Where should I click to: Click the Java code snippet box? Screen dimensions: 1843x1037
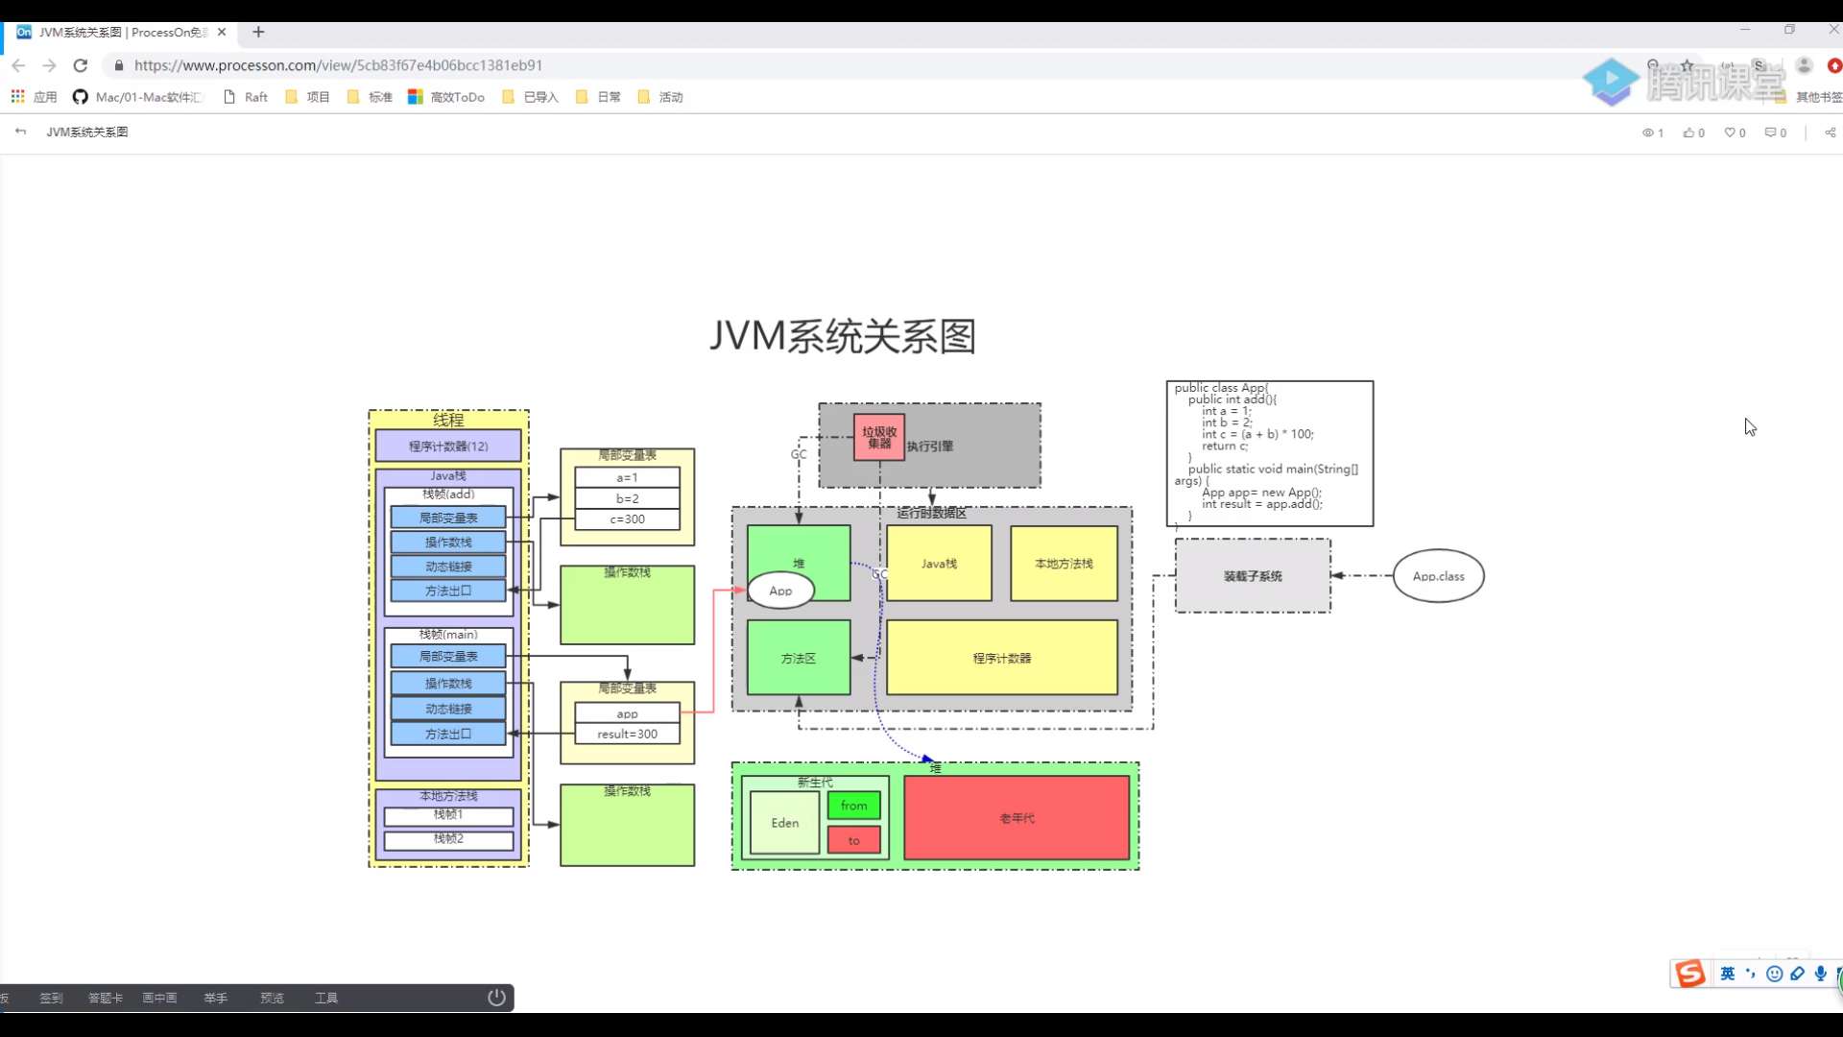1270,453
